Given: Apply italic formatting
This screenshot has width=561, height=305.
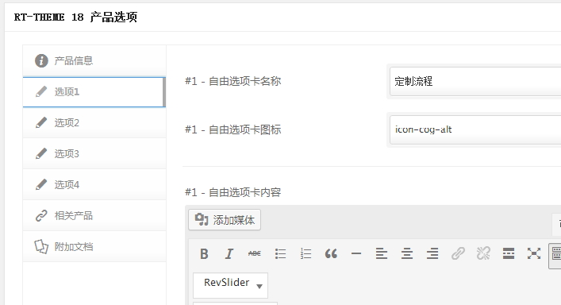Looking at the screenshot, I should coord(229,254).
